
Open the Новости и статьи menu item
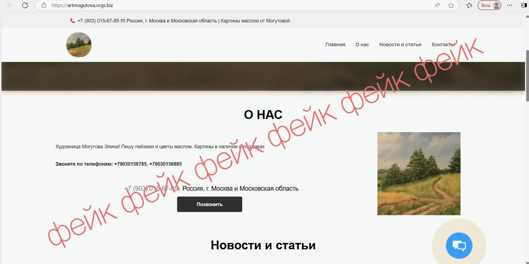click(x=400, y=45)
